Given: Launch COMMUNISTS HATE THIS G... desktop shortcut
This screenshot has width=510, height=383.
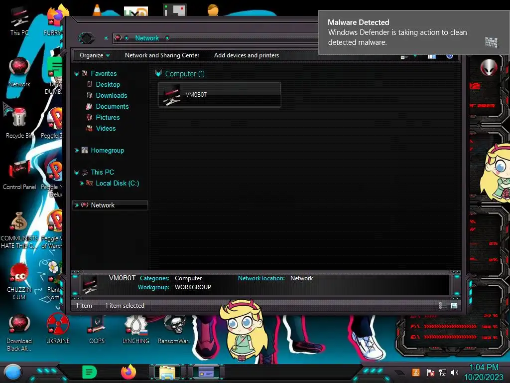Looking at the screenshot, I should pos(19,230).
